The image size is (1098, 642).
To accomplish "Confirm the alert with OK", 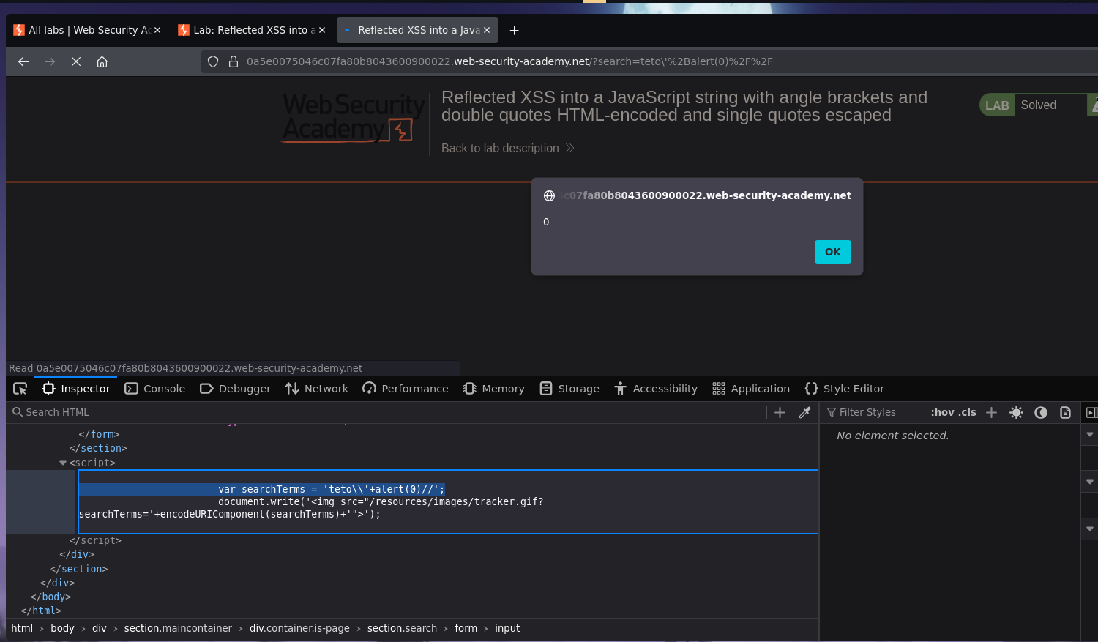I will click(833, 252).
